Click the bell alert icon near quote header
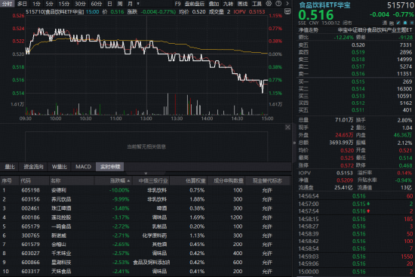Viewport: 415px width, 277px height. (405, 23)
